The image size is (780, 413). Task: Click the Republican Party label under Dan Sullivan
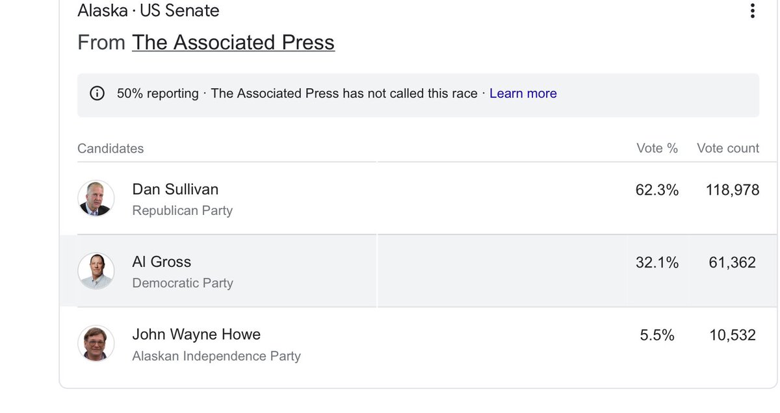pyautogui.click(x=183, y=210)
